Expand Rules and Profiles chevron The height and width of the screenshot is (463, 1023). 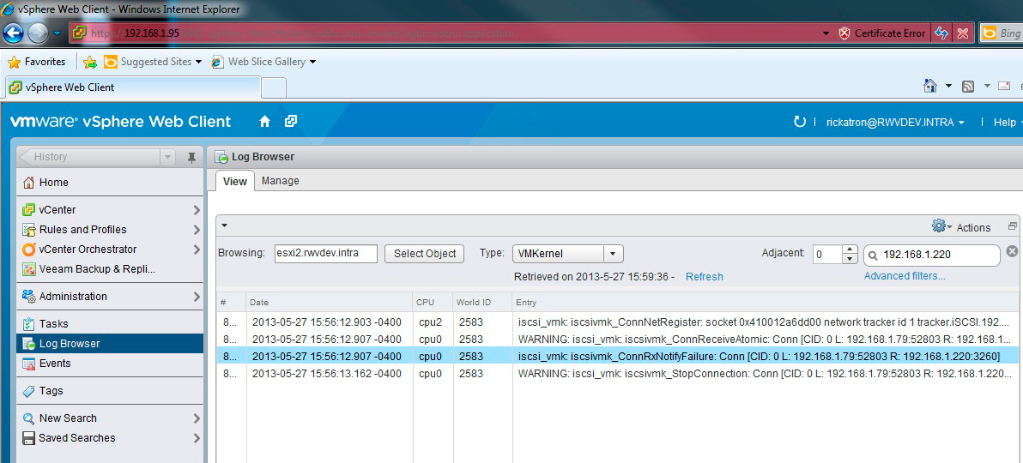point(197,230)
